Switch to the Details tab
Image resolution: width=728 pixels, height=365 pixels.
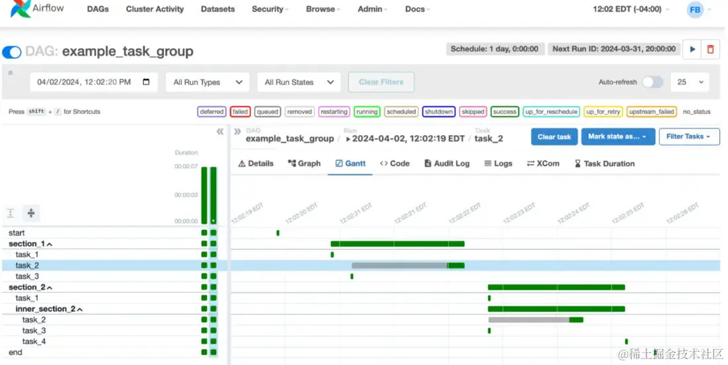click(256, 164)
